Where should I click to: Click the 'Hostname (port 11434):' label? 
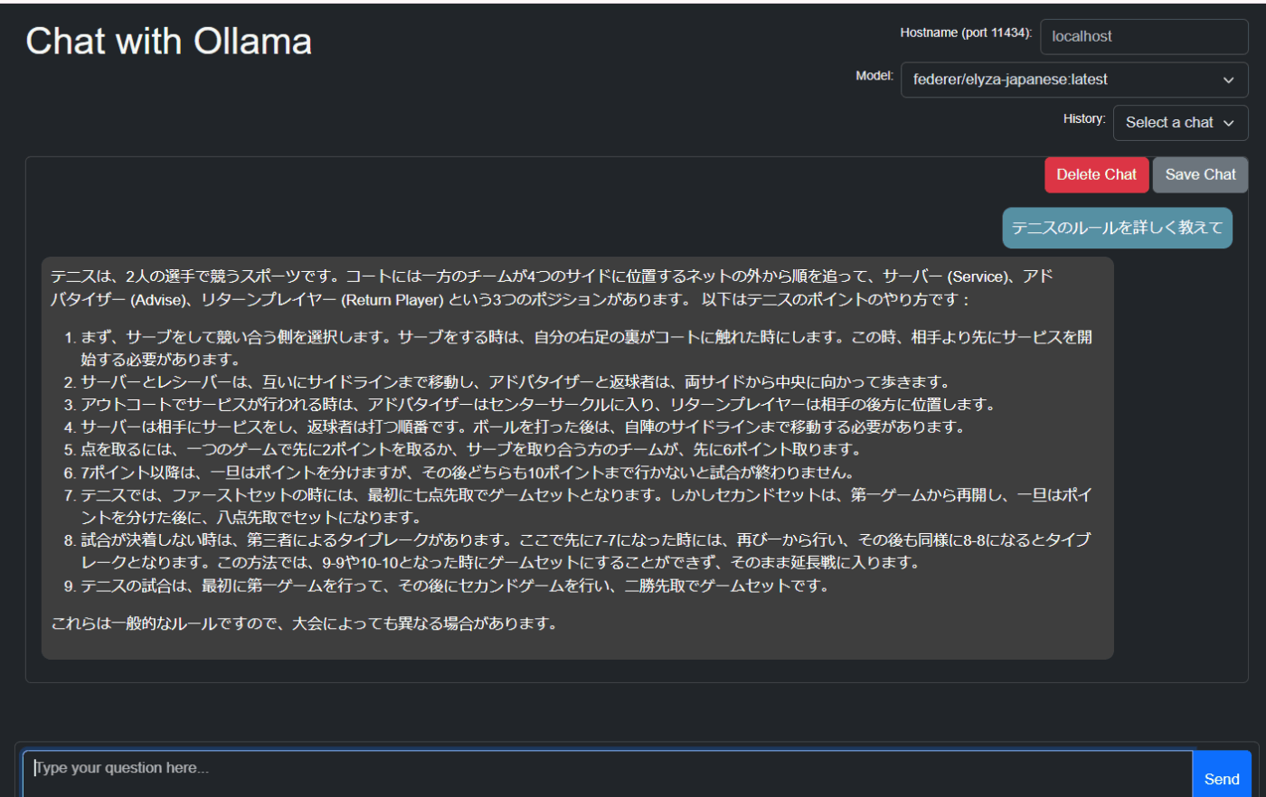(x=966, y=33)
